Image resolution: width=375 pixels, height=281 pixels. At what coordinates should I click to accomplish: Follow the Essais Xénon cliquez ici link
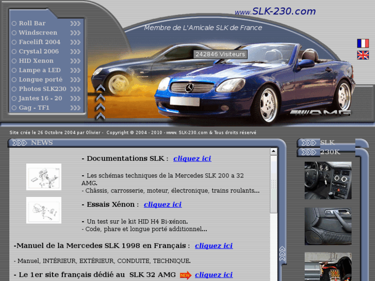(162, 205)
